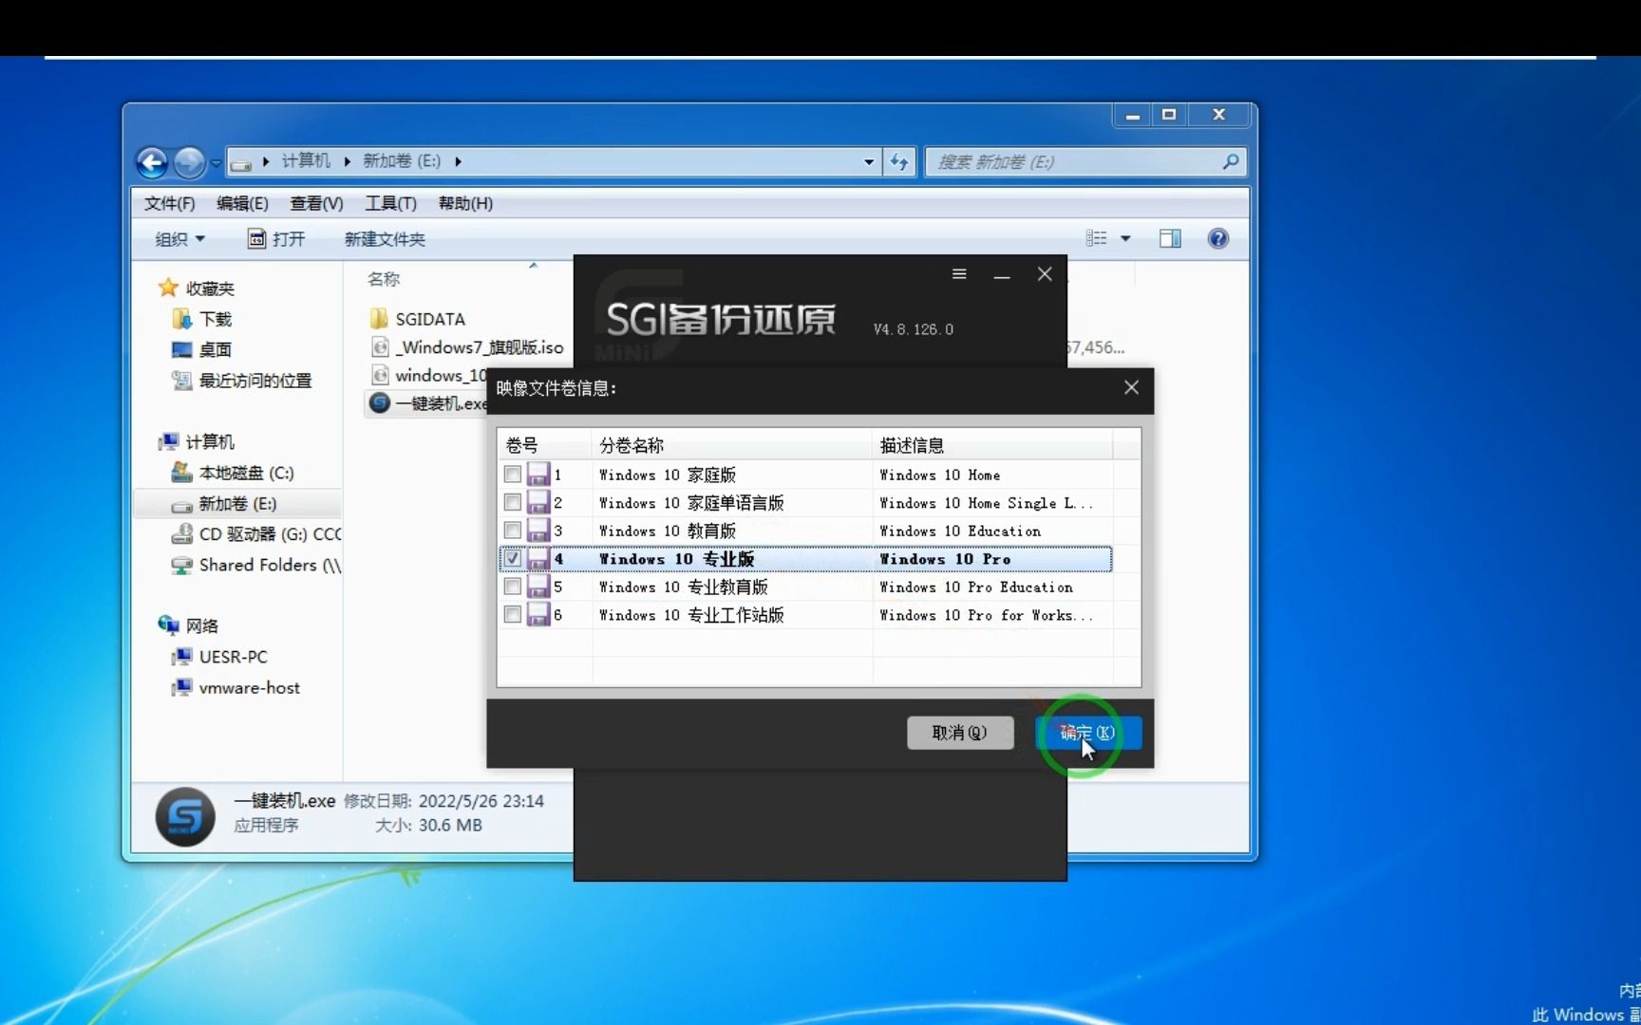Image resolution: width=1641 pixels, height=1025 pixels.
Task: Open the 查看(V) menu
Action: tap(316, 203)
